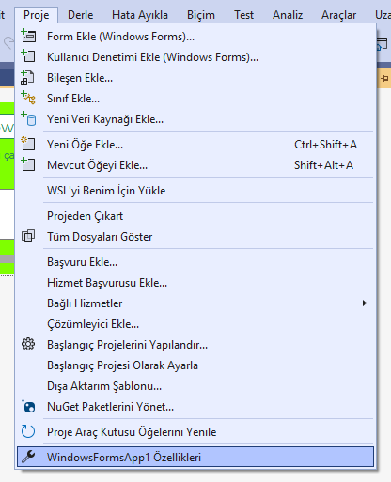Choose Kullanıcı Denetimi Ekle (Windows Forms)...

[x=195, y=57]
